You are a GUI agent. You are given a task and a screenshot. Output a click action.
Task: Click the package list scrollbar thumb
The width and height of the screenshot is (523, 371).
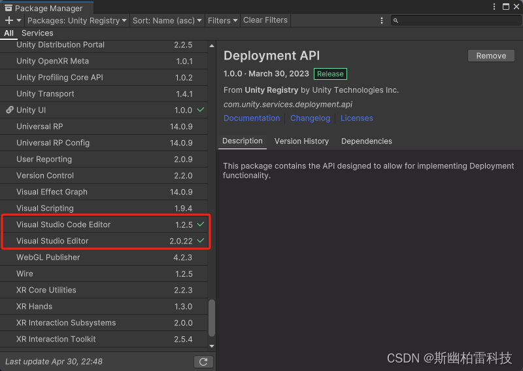(212, 318)
